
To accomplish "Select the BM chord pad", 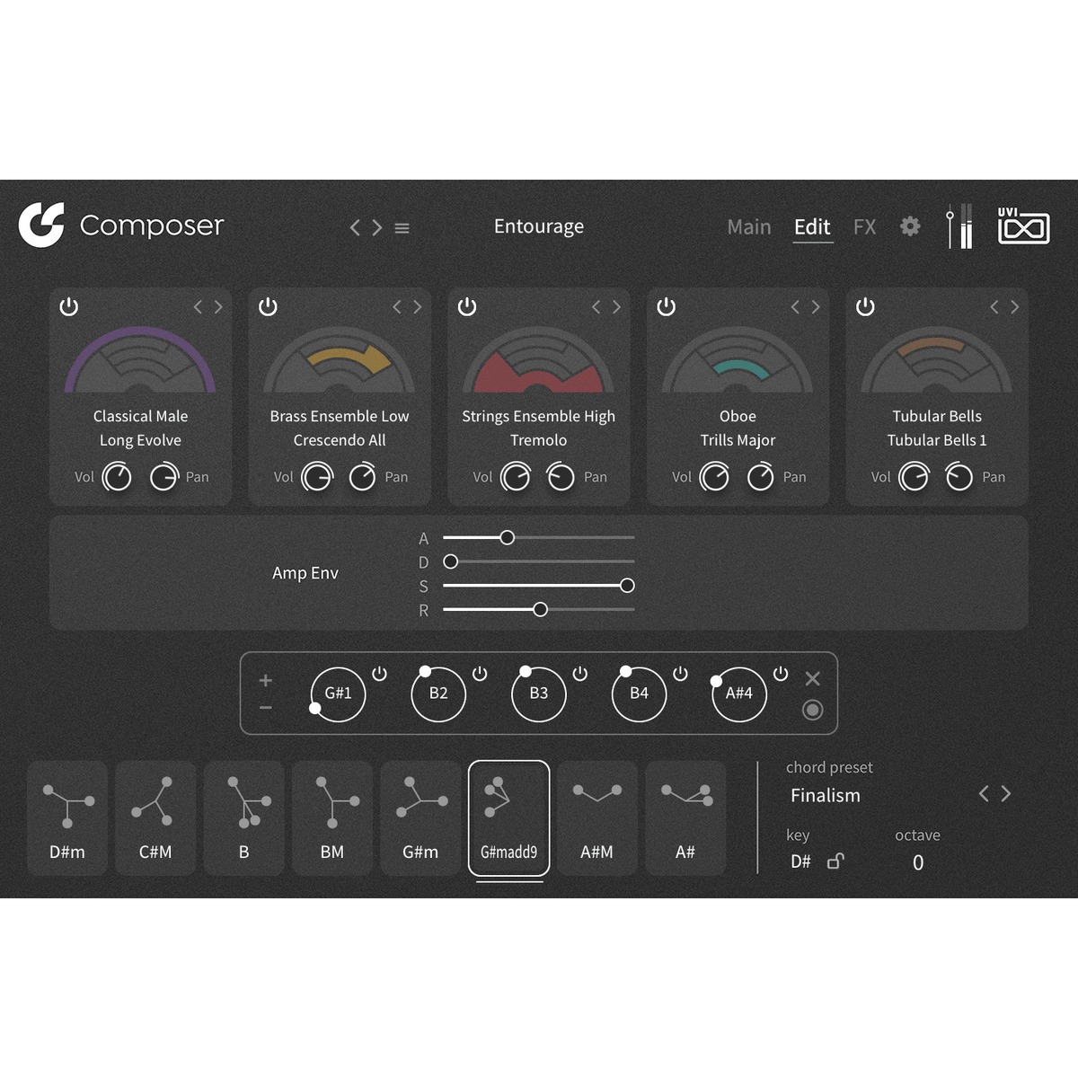I will click(332, 817).
